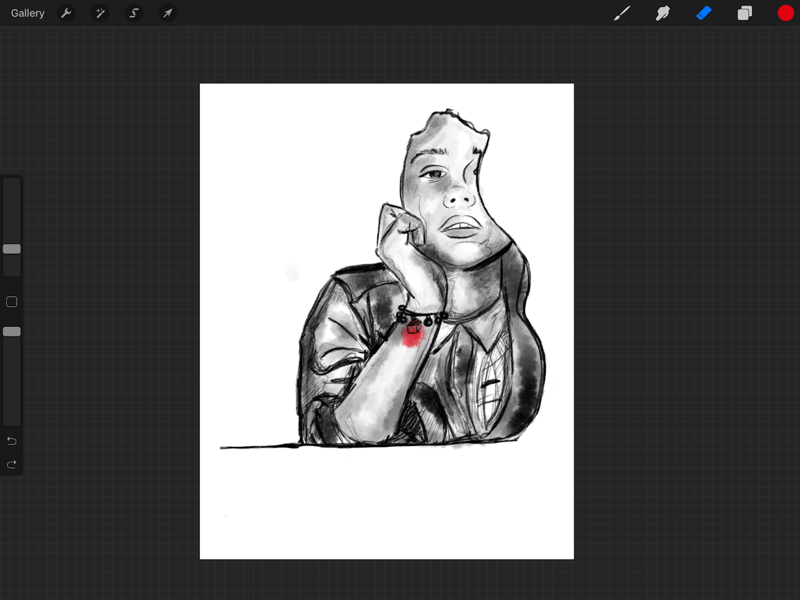Select the Paint brush tool
This screenshot has width=800, height=600.
621,13
